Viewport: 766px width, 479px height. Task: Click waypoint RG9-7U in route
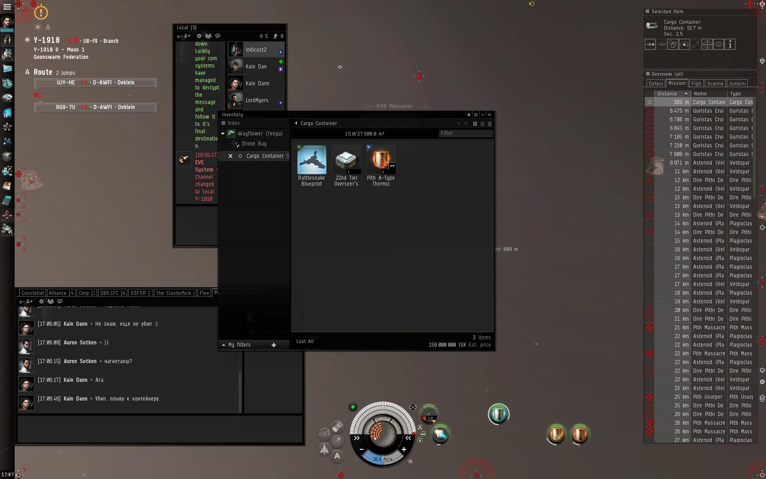95,107
